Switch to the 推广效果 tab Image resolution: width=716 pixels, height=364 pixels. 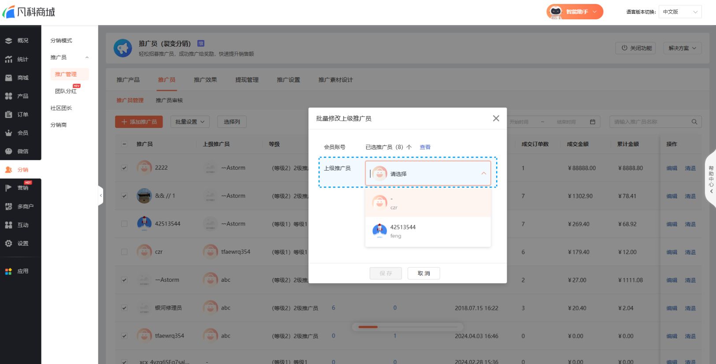pos(205,80)
